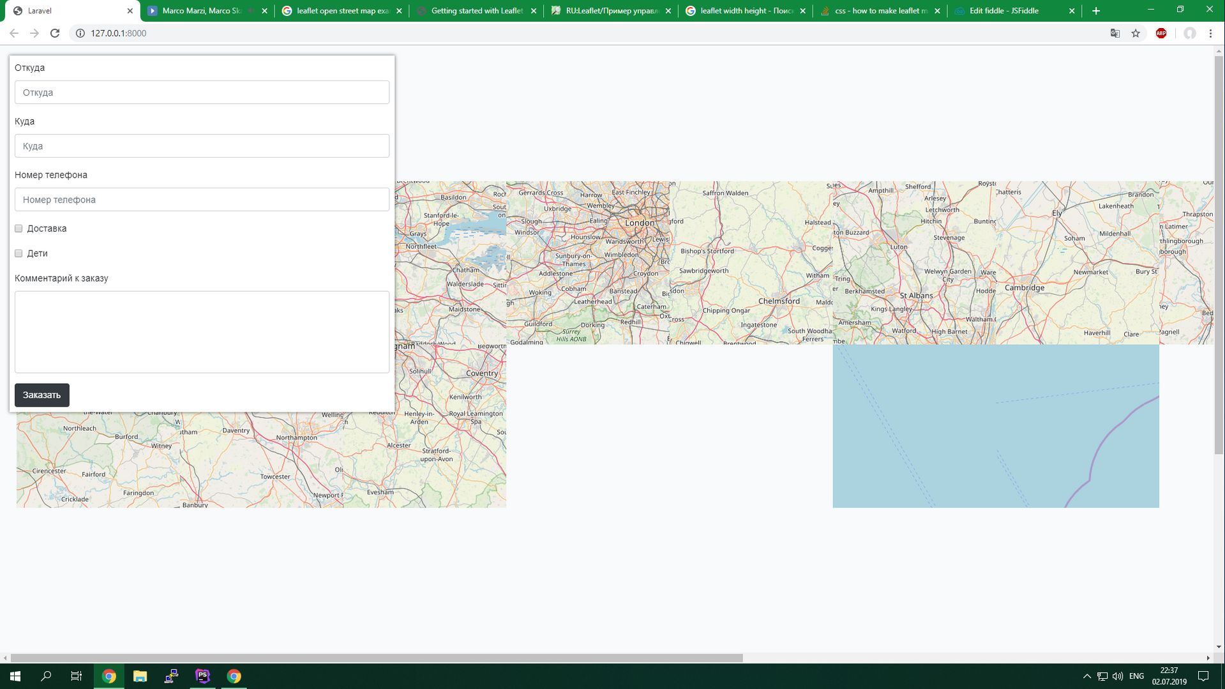Open the second Chrome taskbar icon

coord(234,676)
